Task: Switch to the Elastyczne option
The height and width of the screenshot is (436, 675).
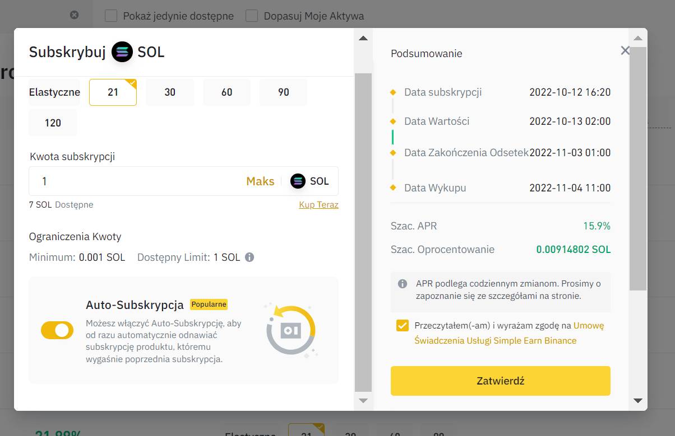Action: point(54,92)
